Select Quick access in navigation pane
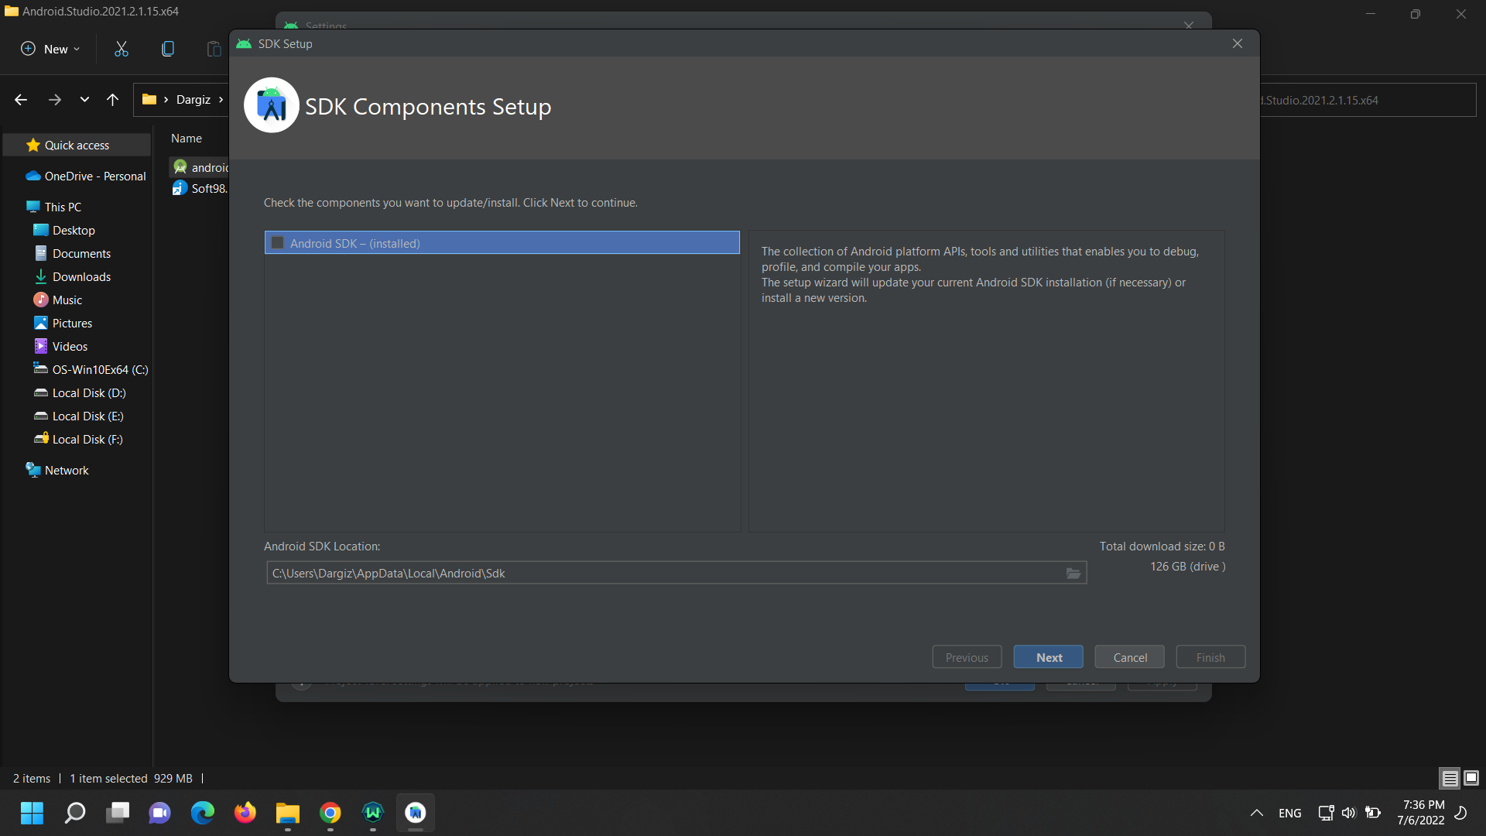 pyautogui.click(x=77, y=146)
